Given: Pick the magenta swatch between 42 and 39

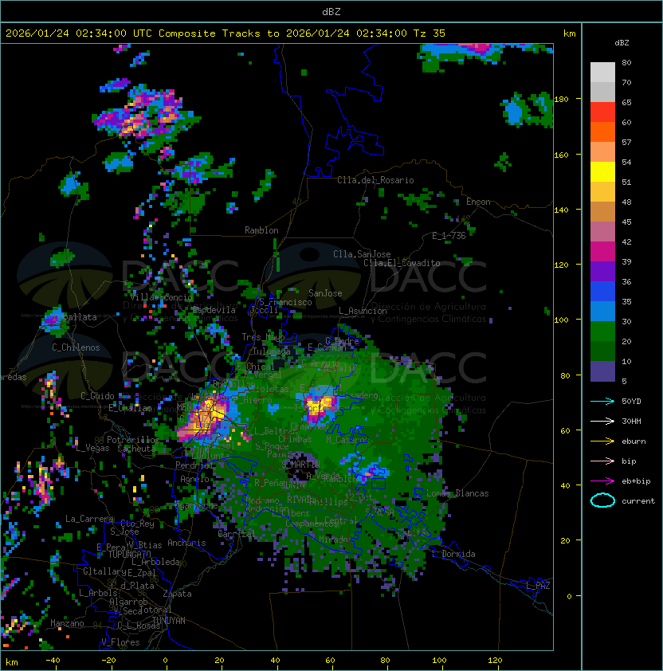Looking at the screenshot, I should [x=602, y=251].
